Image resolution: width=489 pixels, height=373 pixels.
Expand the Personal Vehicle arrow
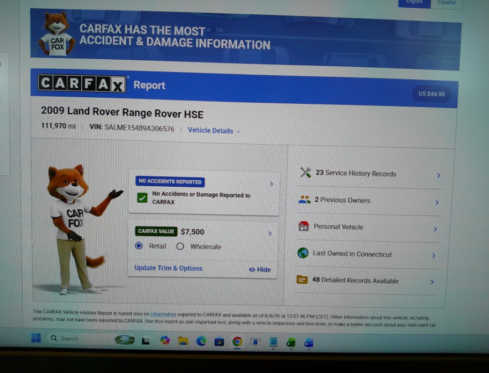pos(435,229)
